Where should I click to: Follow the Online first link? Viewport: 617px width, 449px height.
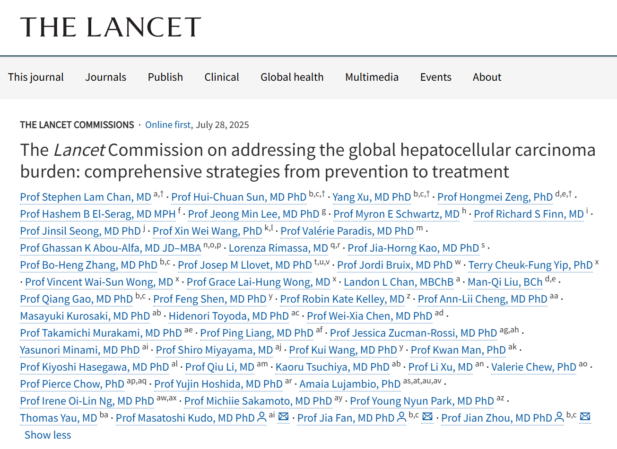point(167,125)
